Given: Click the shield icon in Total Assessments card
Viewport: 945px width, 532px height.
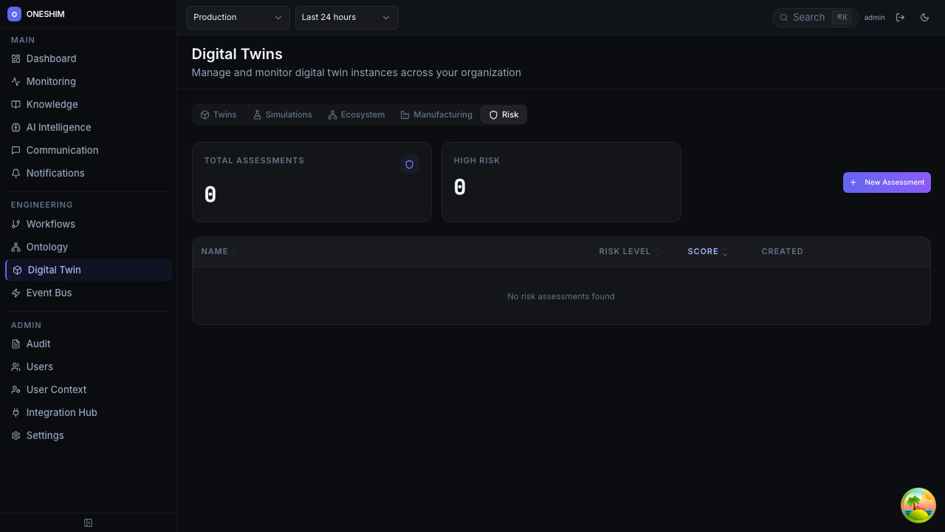Looking at the screenshot, I should pyautogui.click(x=409, y=164).
